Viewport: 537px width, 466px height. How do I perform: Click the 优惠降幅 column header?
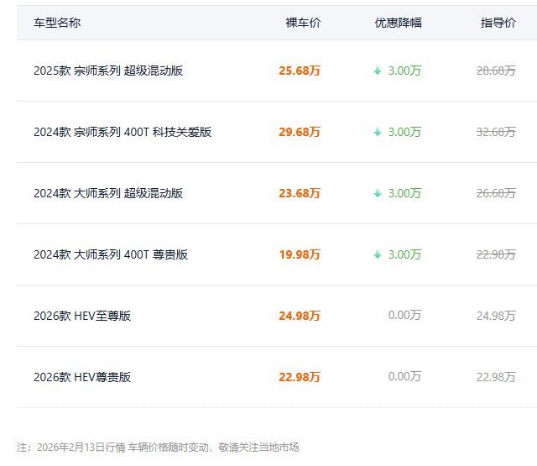398,24
